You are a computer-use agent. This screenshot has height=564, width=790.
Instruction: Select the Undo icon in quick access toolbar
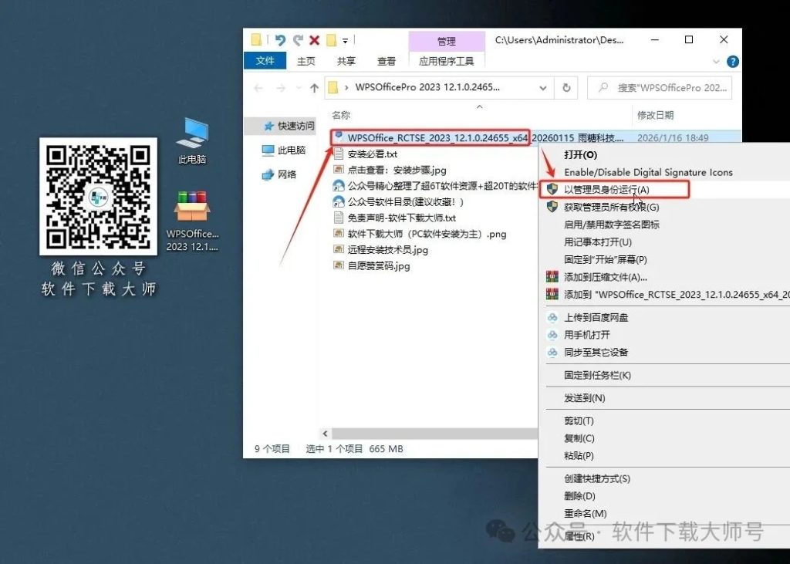[x=281, y=40]
